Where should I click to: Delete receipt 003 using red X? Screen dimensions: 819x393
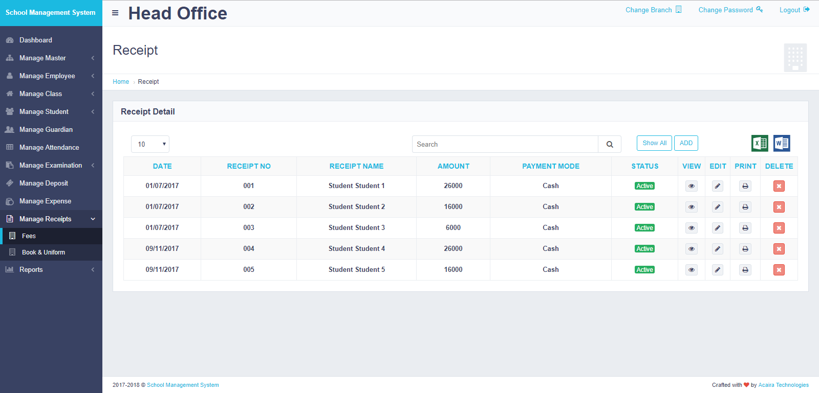[779, 228]
